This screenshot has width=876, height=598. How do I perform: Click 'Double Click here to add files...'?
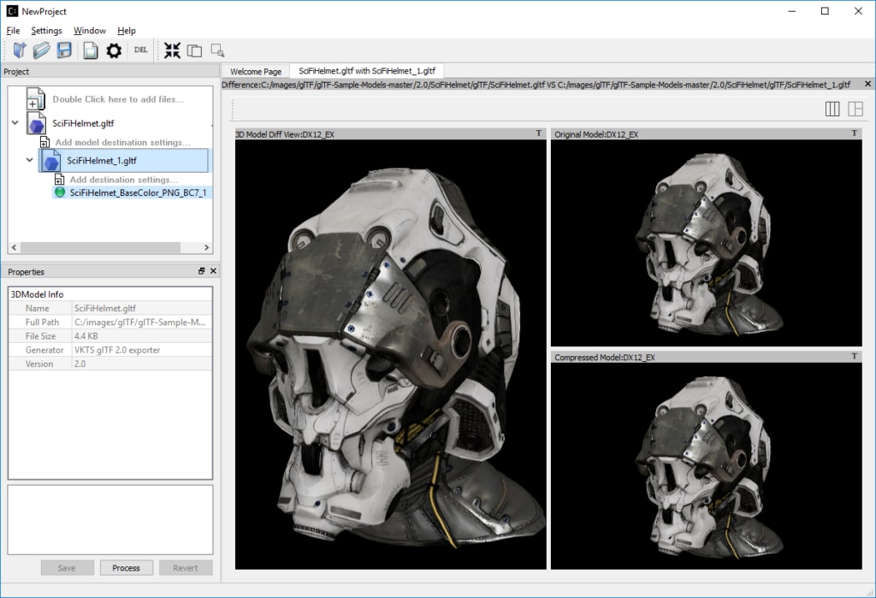[x=118, y=99]
